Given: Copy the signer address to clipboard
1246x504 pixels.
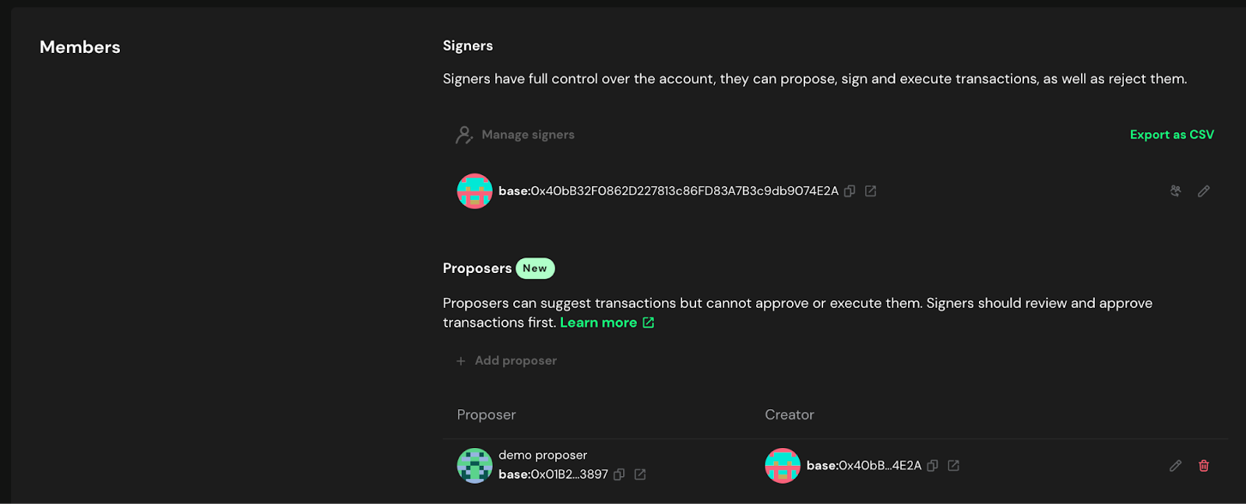Looking at the screenshot, I should pos(849,191).
